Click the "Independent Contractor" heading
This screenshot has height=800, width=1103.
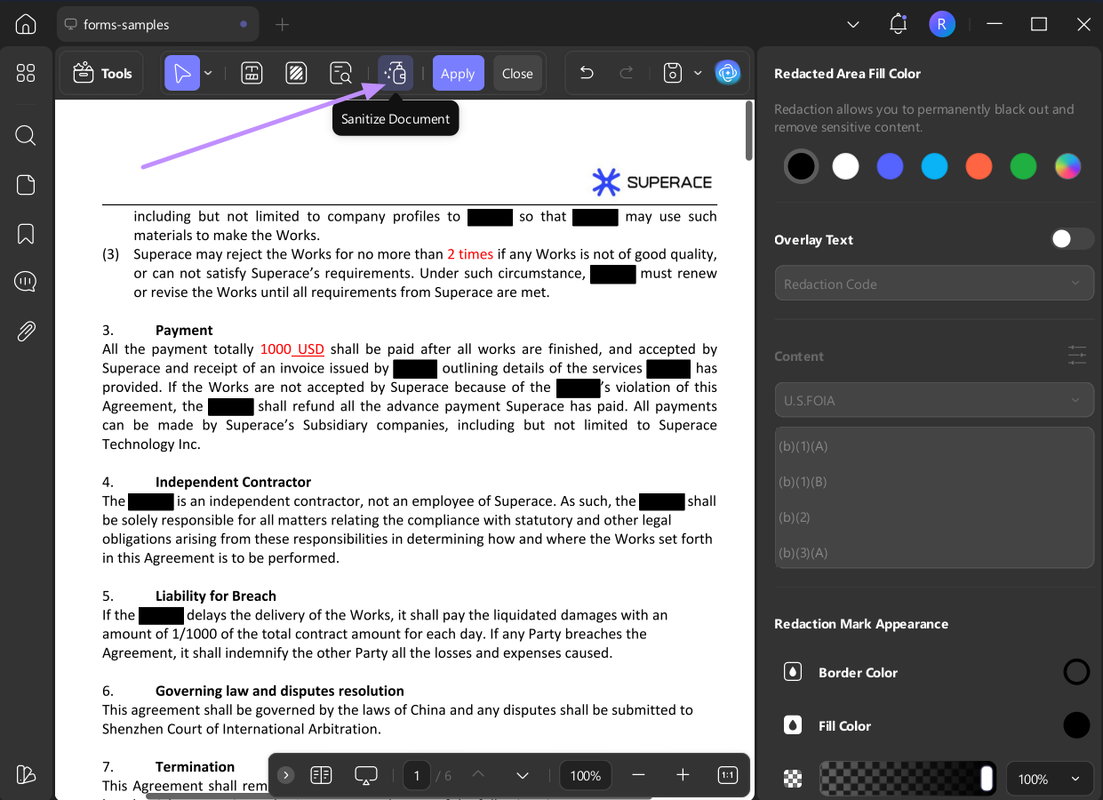pyautogui.click(x=233, y=482)
